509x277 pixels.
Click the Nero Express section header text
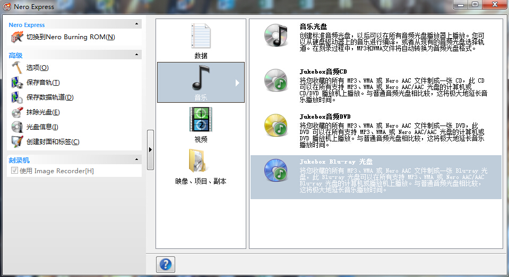click(27, 25)
